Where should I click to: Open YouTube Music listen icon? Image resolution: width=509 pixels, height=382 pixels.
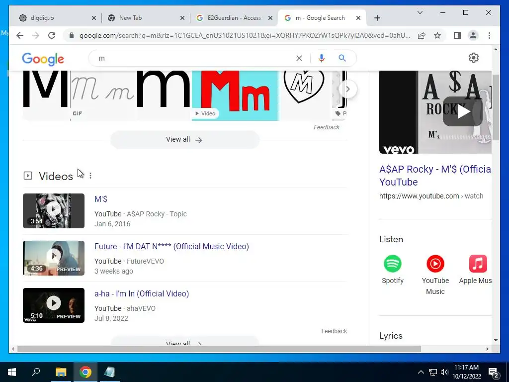(x=435, y=264)
